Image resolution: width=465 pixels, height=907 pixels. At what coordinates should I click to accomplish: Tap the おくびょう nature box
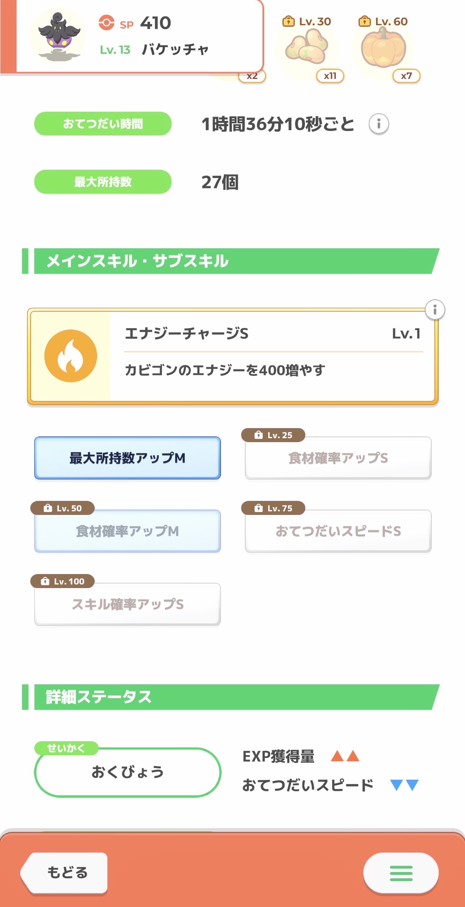coord(128,772)
